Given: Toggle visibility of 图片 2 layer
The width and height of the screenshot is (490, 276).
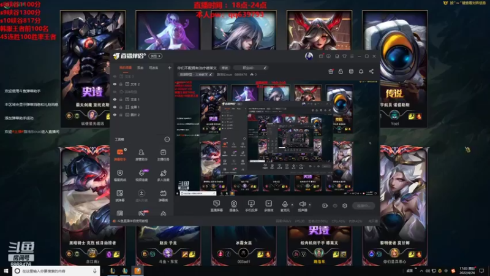Looking at the screenshot, I should tap(115, 115).
